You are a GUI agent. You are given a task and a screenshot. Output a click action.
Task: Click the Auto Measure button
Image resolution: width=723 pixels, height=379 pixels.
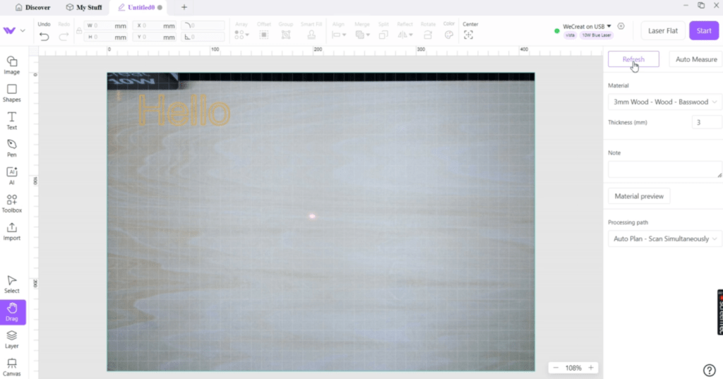coord(695,59)
